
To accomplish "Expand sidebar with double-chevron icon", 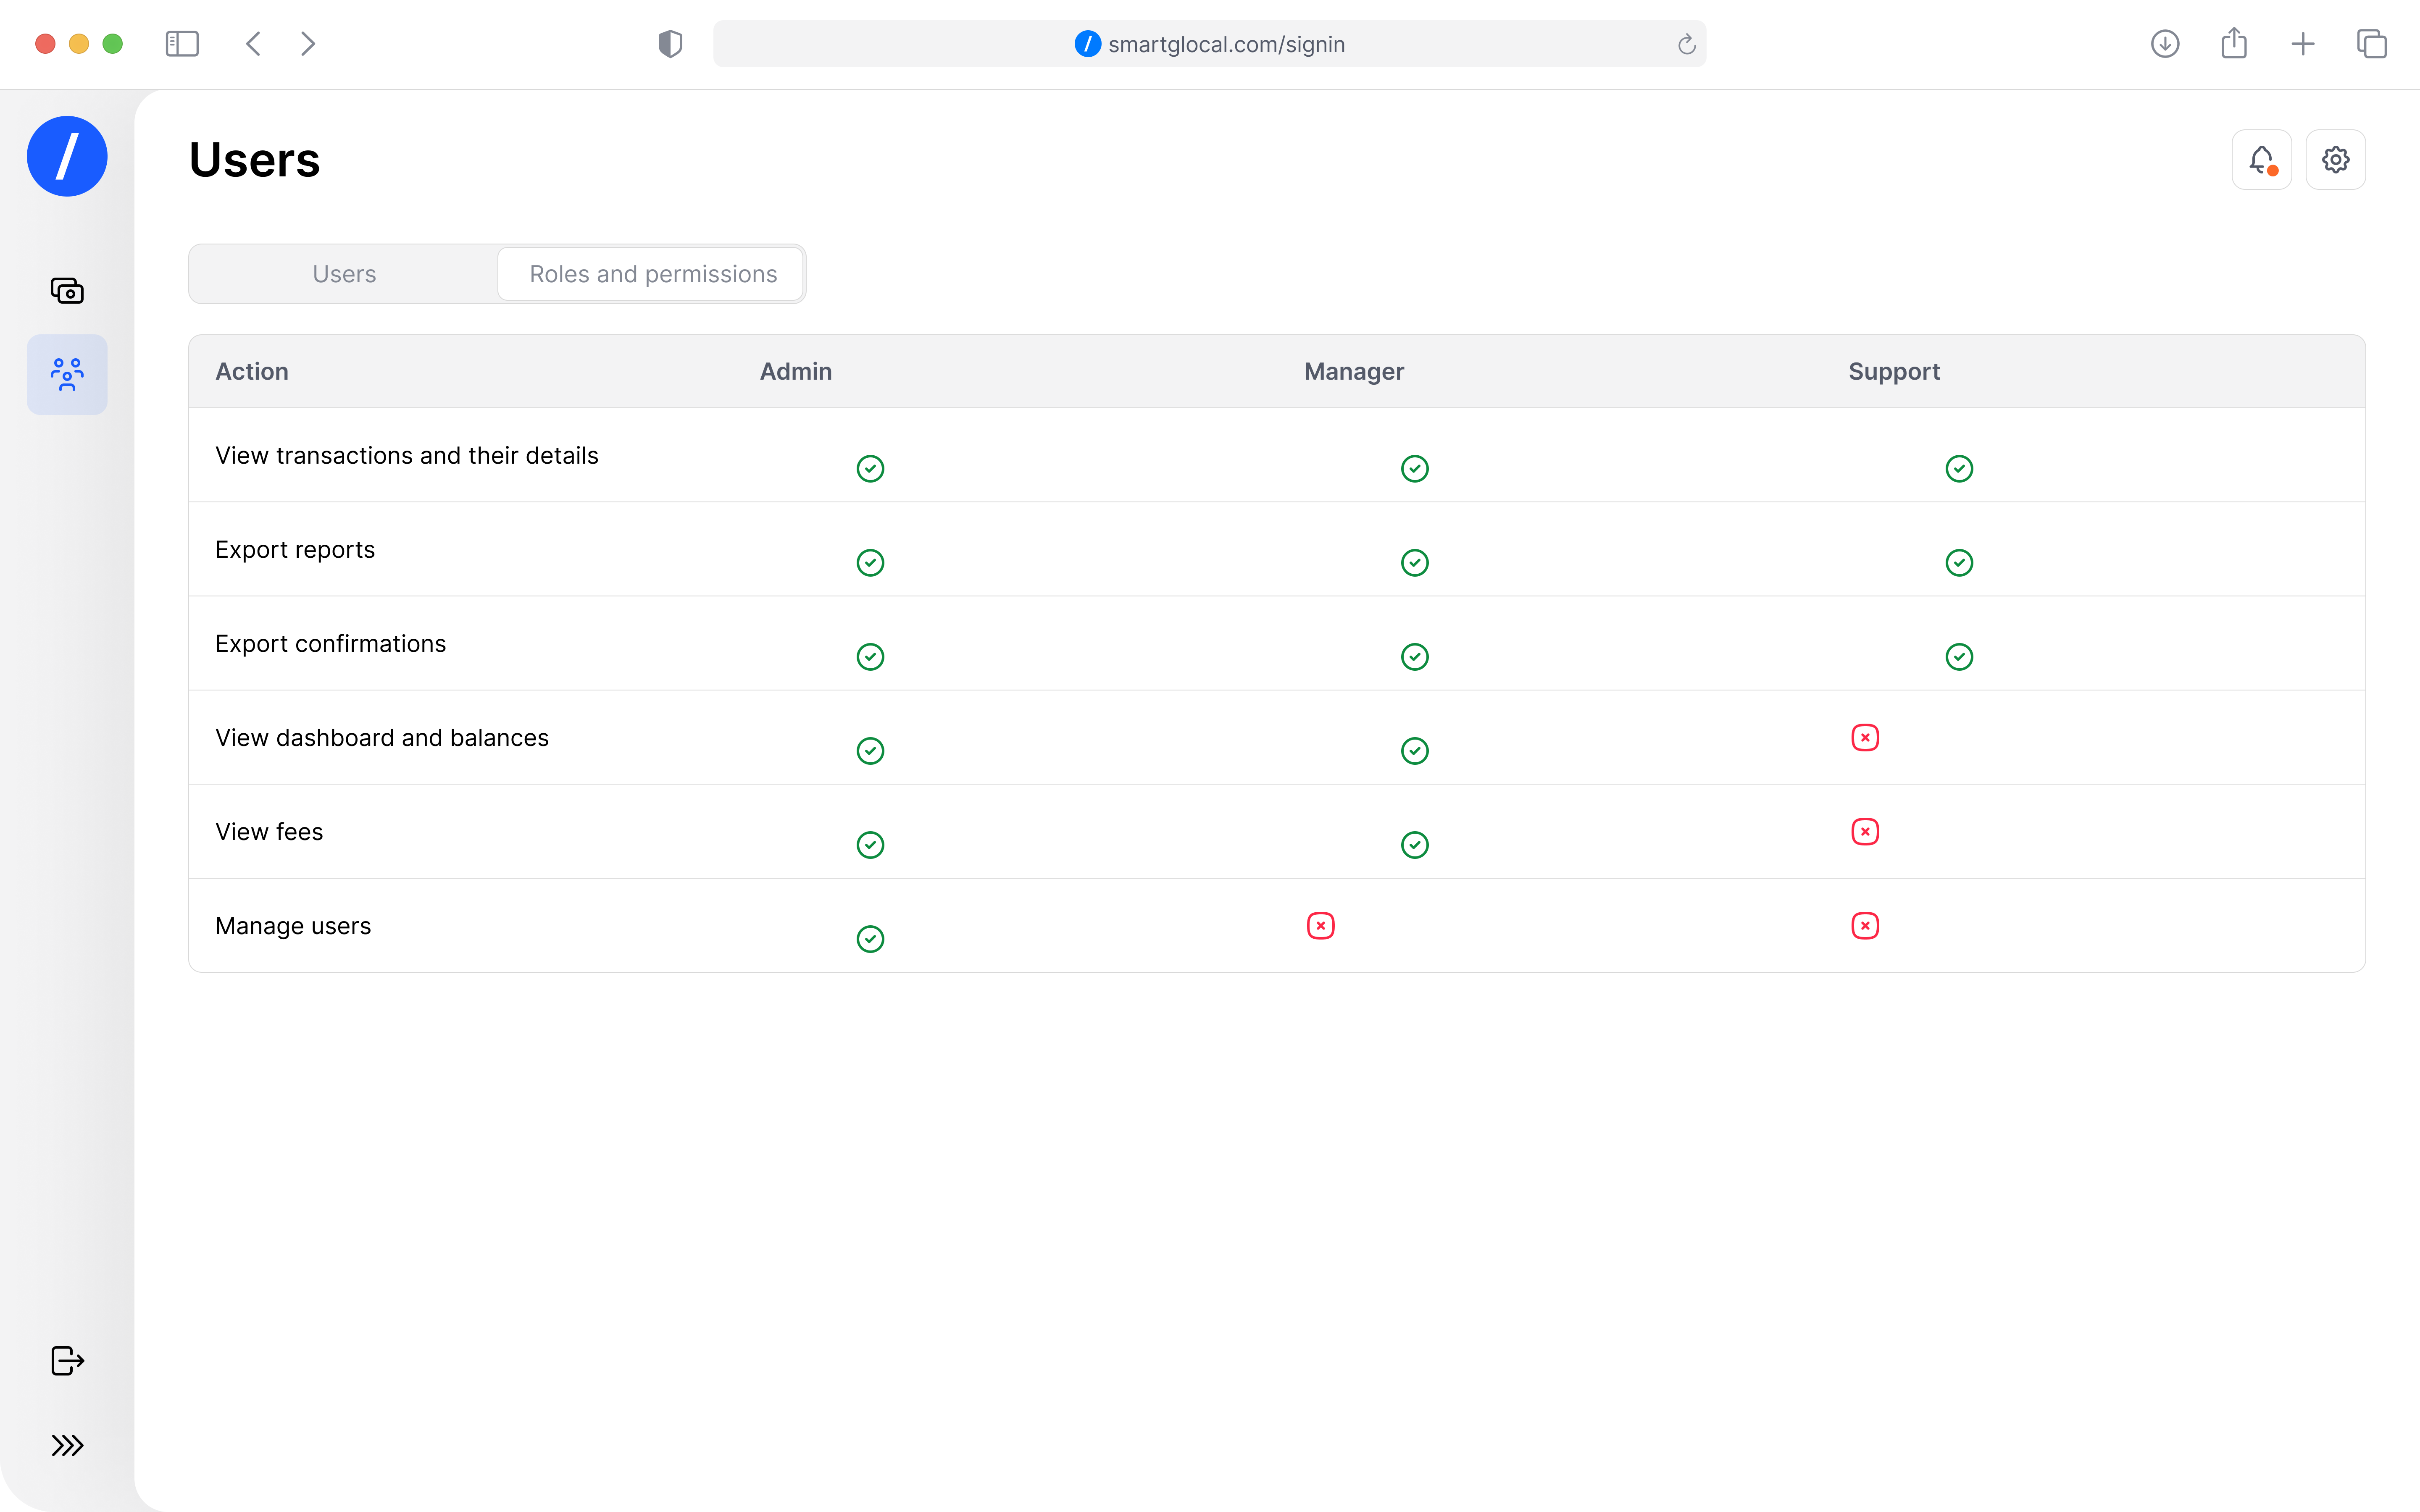I will [x=67, y=1445].
